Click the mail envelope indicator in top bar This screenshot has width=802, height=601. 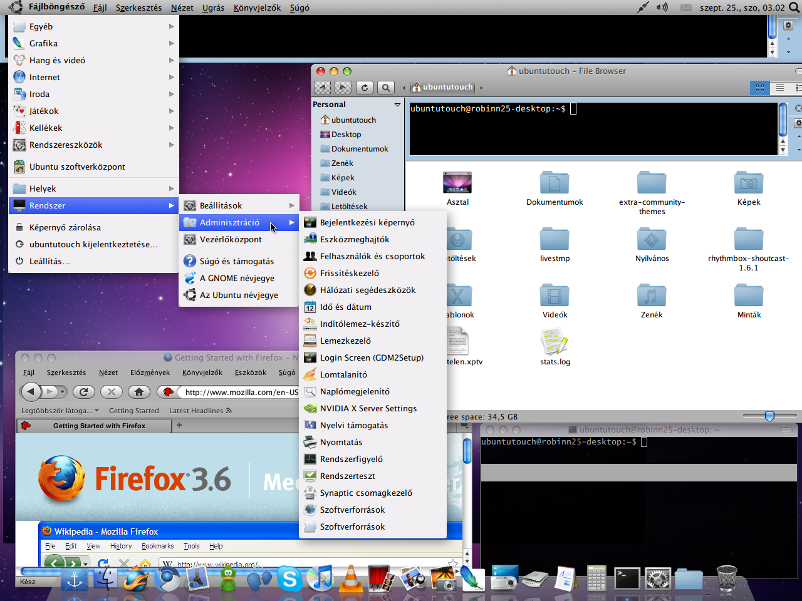click(686, 8)
